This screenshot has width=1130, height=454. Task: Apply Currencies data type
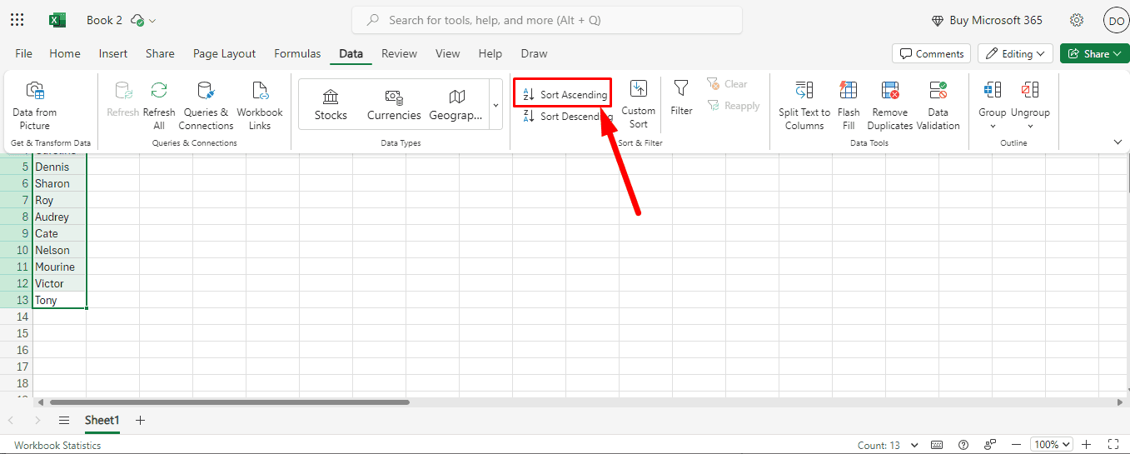point(394,105)
